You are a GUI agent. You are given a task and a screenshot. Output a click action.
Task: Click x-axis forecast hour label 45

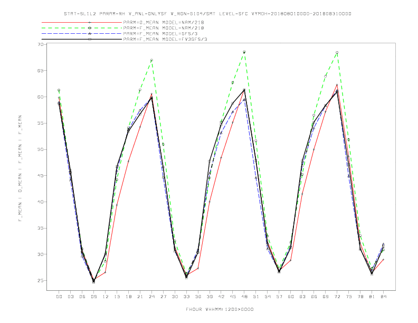point(233,297)
